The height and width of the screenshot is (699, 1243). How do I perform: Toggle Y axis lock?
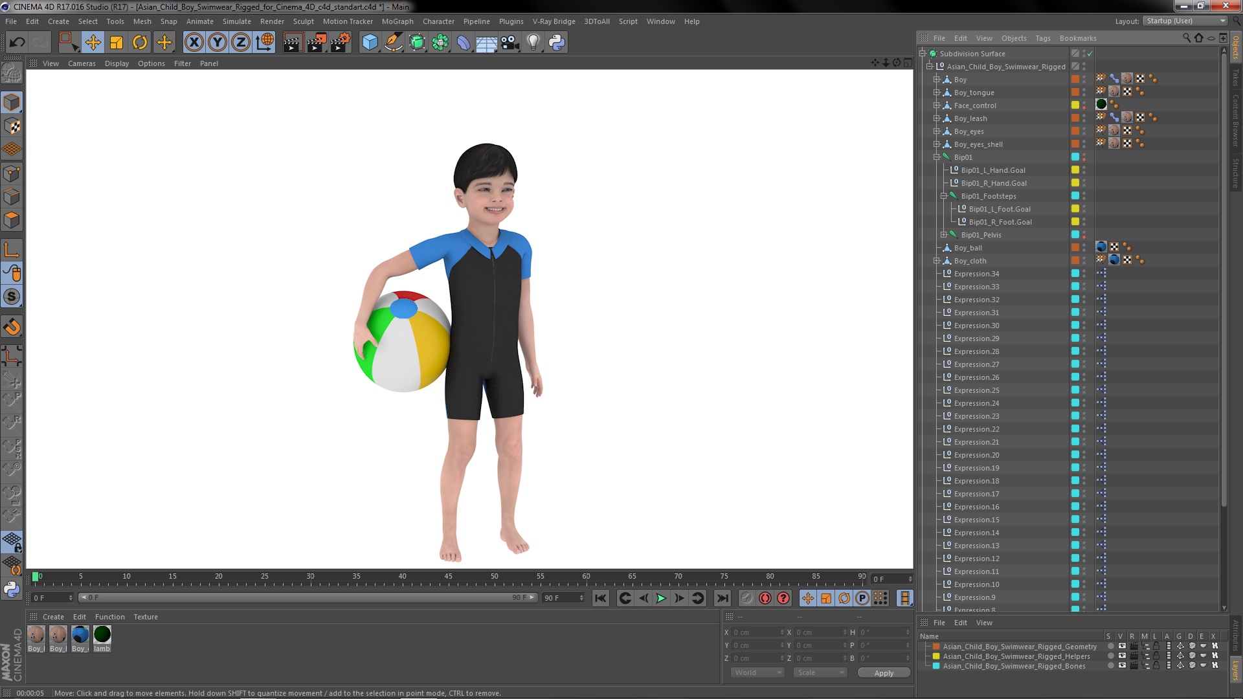218,43
